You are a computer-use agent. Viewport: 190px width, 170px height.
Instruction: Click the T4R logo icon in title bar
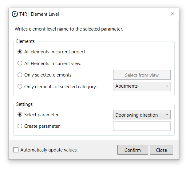pos(15,14)
